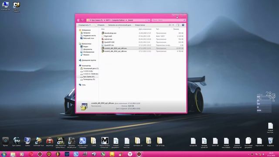Click the installer thumbnail in details pane
The image size is (279, 157).
pos(84,106)
